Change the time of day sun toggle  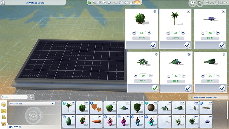coord(137,2)
